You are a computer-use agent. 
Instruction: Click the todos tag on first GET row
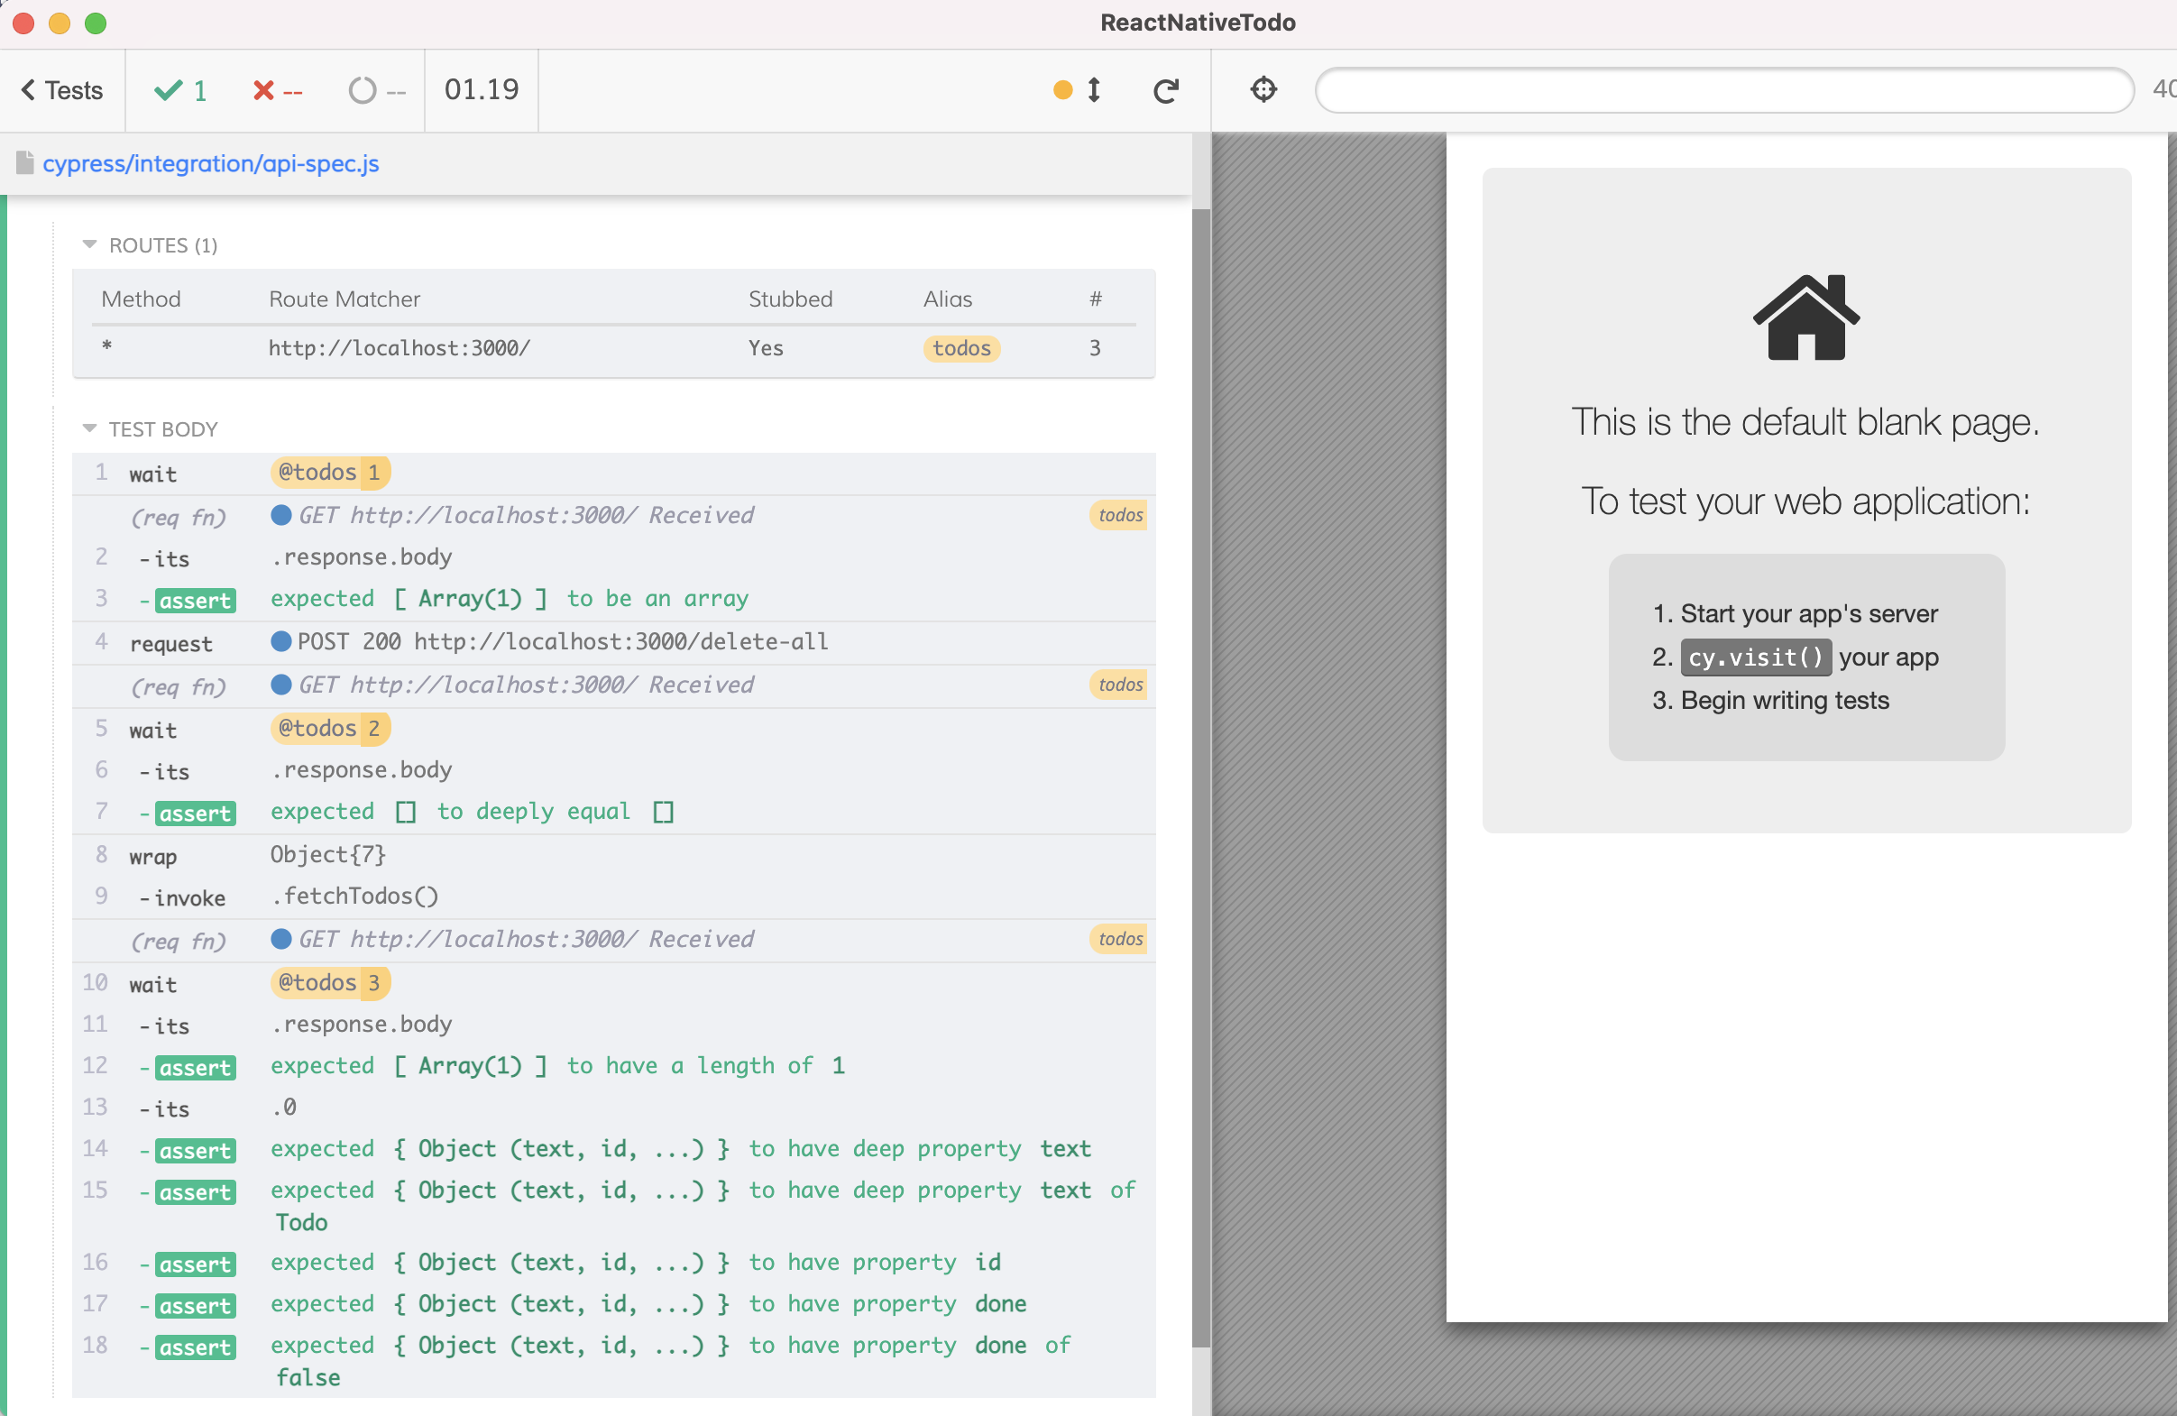[1119, 515]
